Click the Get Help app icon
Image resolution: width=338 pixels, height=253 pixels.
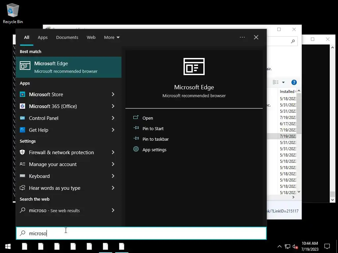pos(22,130)
